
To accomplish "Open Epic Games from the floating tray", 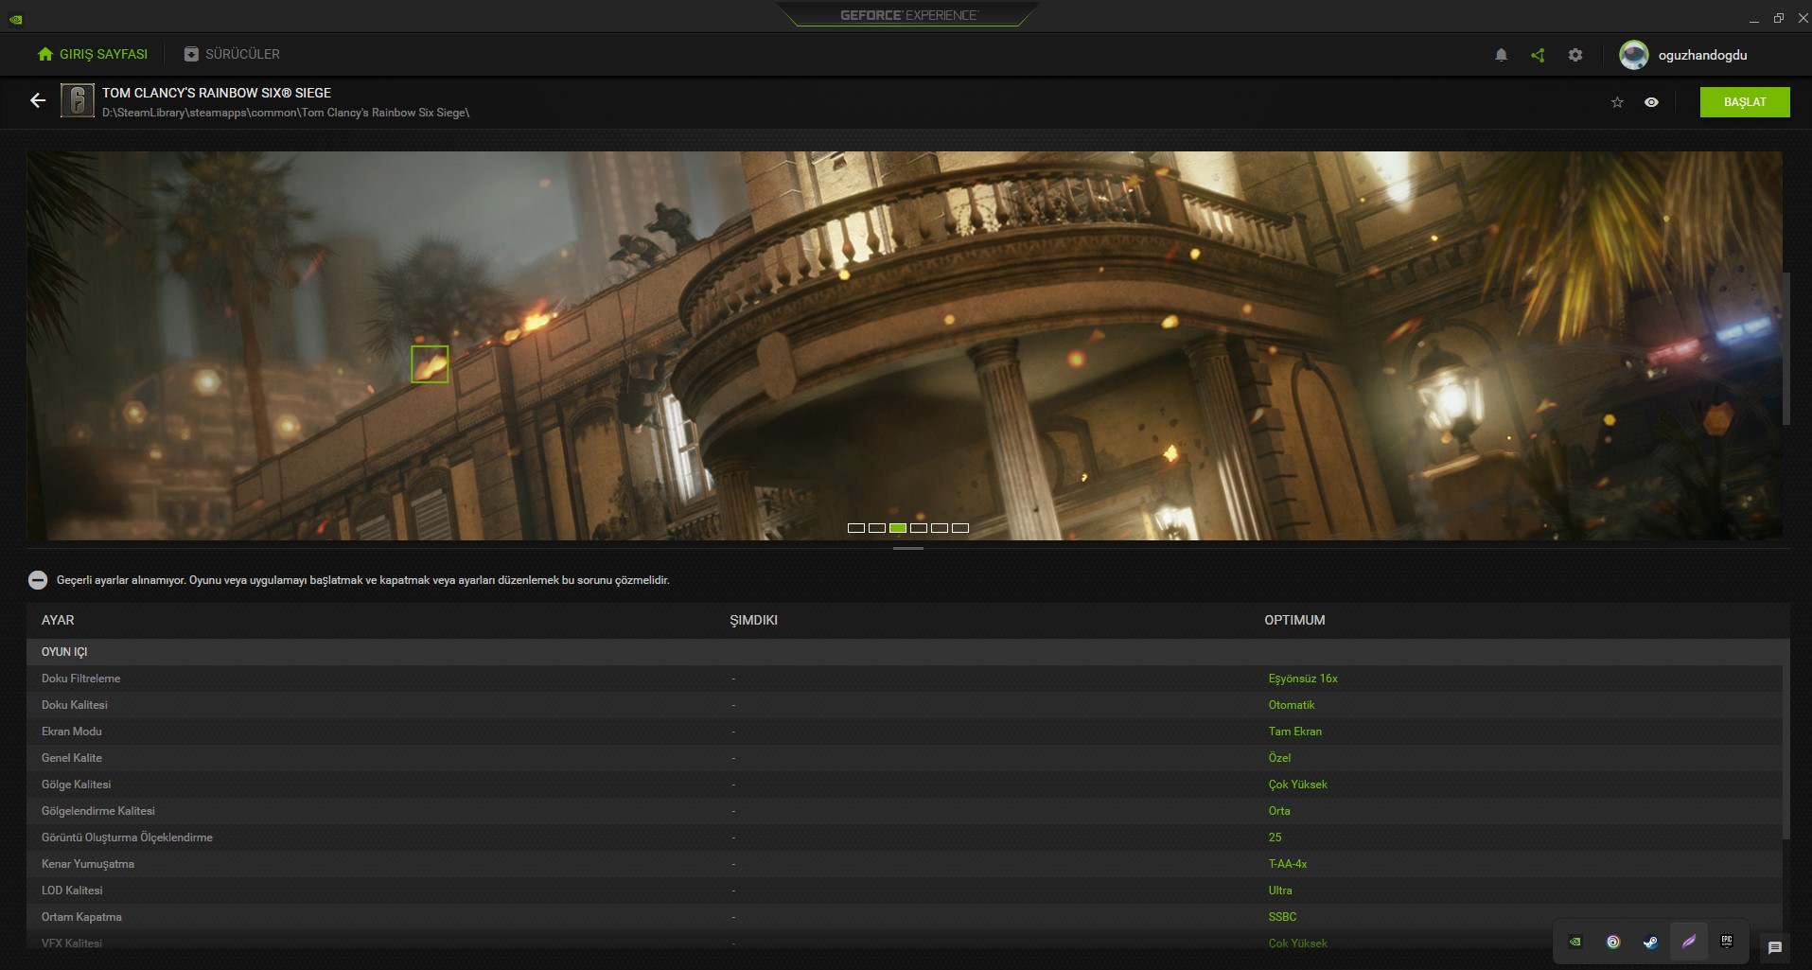I will pos(1727,941).
